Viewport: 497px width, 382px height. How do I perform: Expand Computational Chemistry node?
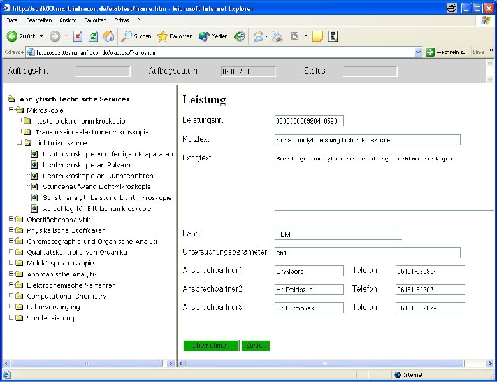pos(11,295)
